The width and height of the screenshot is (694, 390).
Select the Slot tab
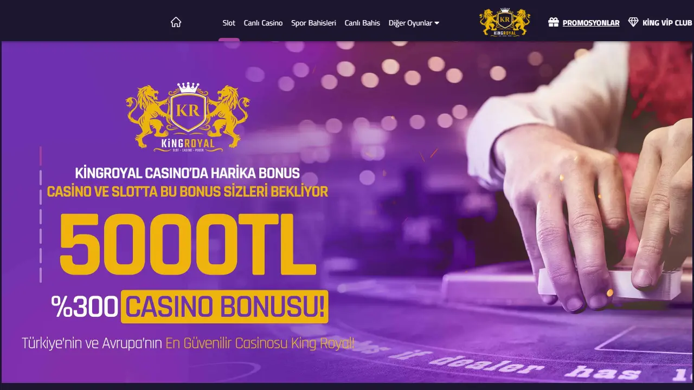click(x=229, y=23)
